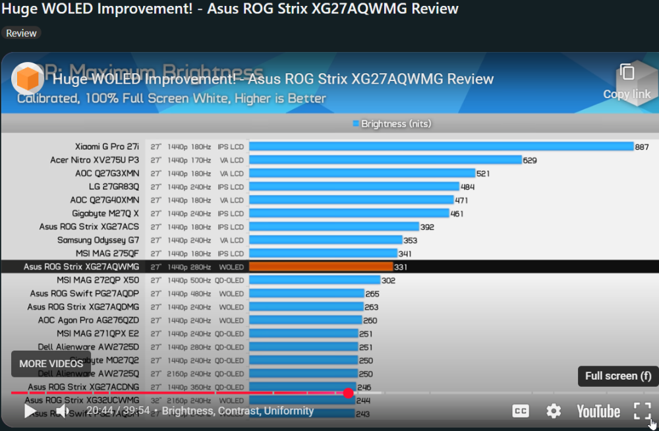Click the MSI MAG 272QP X50 label

tap(98, 280)
